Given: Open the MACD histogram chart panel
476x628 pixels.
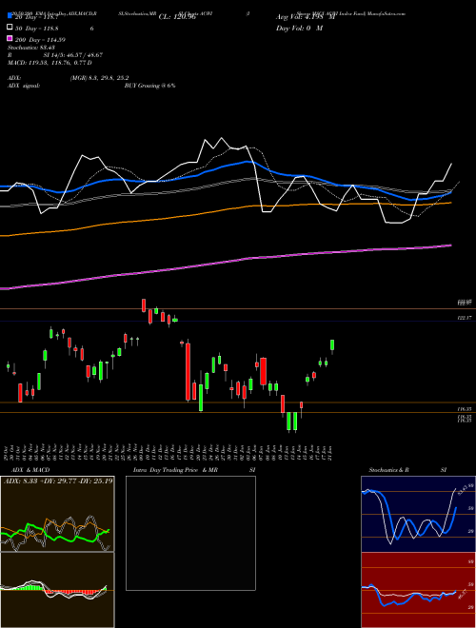Looking at the screenshot, I should [57, 590].
